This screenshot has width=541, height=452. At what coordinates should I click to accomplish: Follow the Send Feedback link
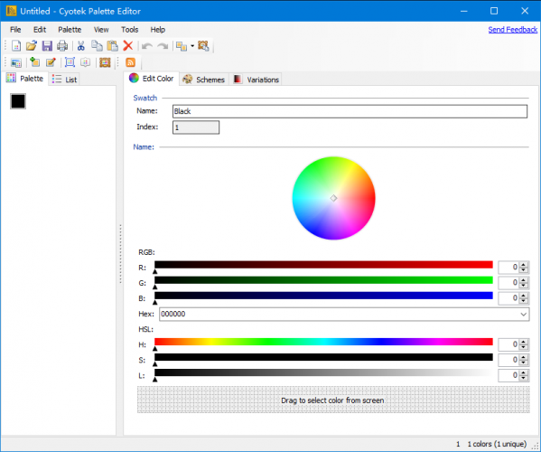coord(512,30)
